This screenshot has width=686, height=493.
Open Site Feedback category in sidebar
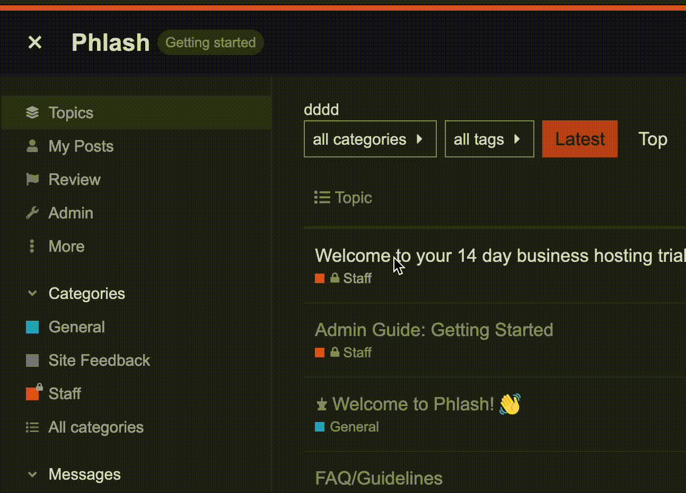pos(99,360)
